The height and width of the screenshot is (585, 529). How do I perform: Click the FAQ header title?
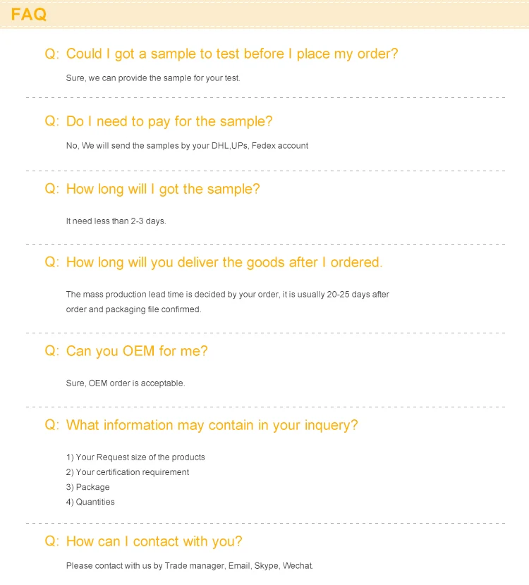28,14
